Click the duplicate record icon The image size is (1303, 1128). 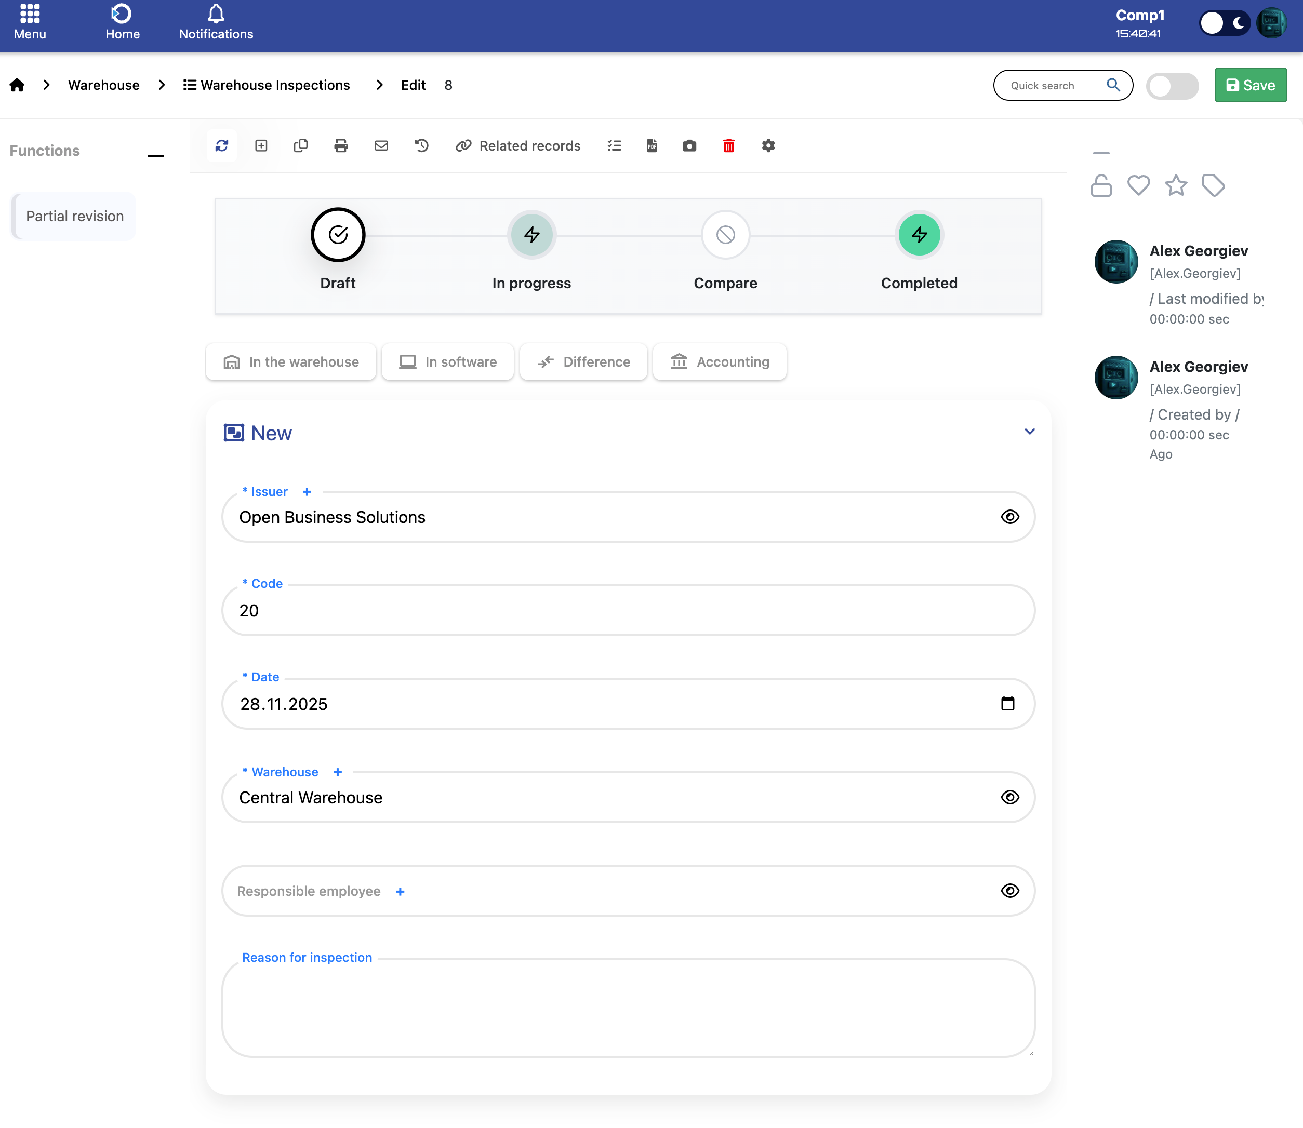(300, 146)
